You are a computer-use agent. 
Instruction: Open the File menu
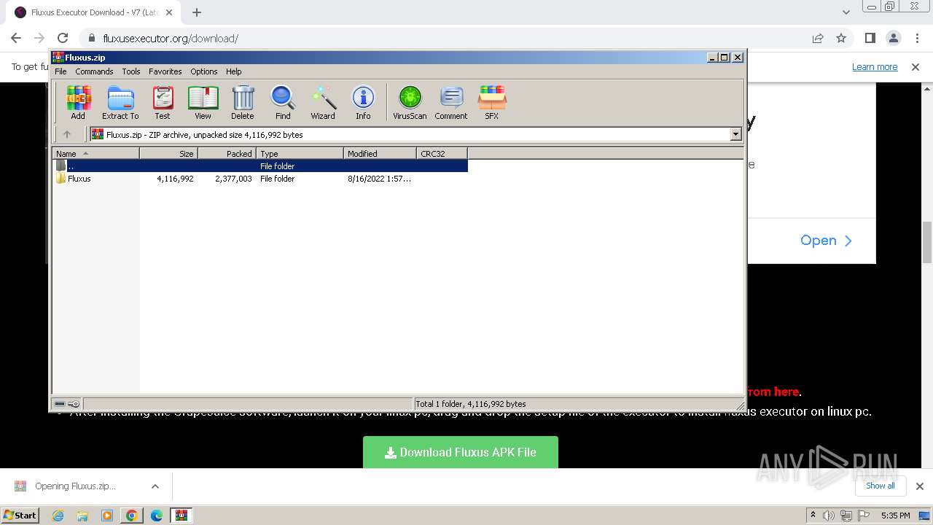[60, 71]
